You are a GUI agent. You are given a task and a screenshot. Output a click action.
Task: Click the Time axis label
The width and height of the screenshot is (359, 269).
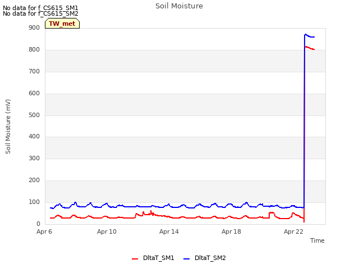(x=317, y=240)
